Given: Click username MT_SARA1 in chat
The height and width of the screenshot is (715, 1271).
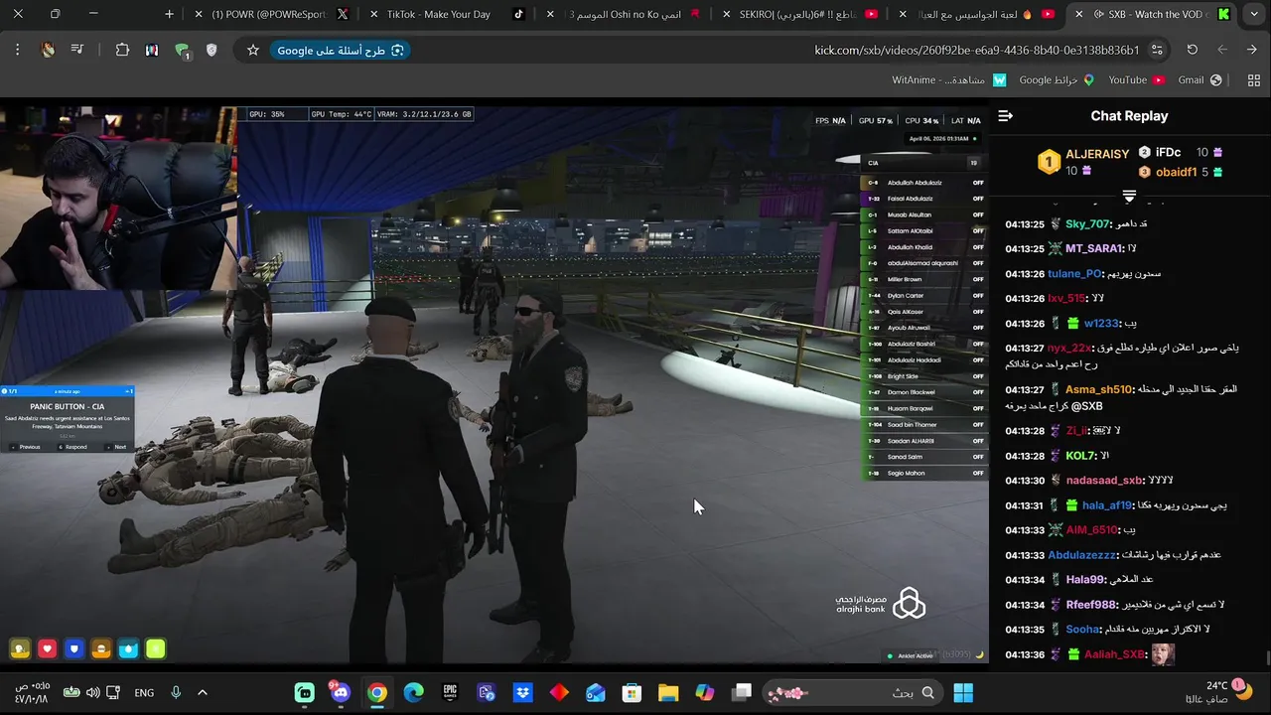Looking at the screenshot, I should (x=1093, y=249).
